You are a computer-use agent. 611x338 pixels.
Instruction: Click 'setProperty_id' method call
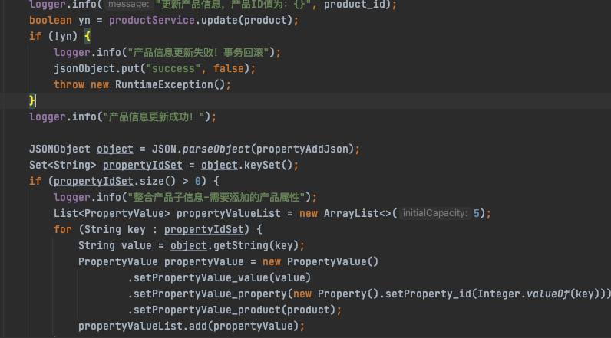click(428, 294)
